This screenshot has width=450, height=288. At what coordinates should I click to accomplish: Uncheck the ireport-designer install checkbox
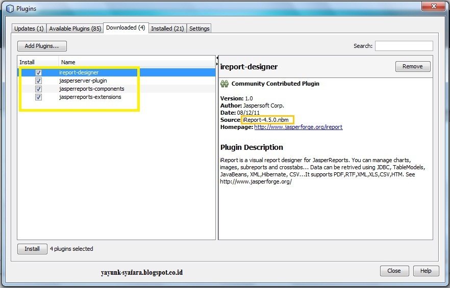38,72
